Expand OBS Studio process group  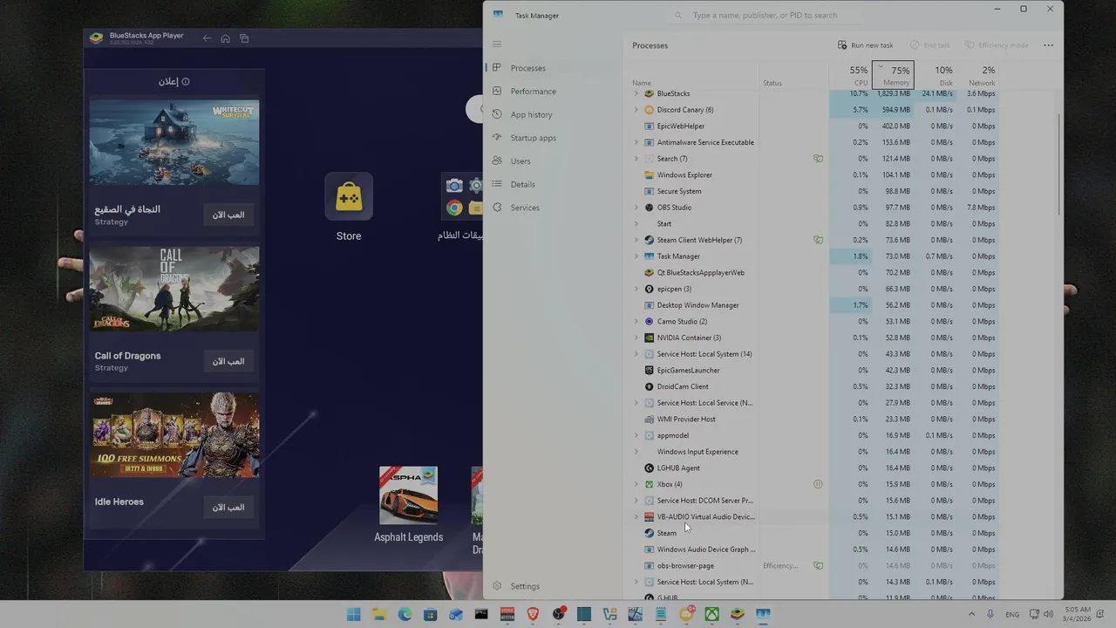pyautogui.click(x=636, y=208)
